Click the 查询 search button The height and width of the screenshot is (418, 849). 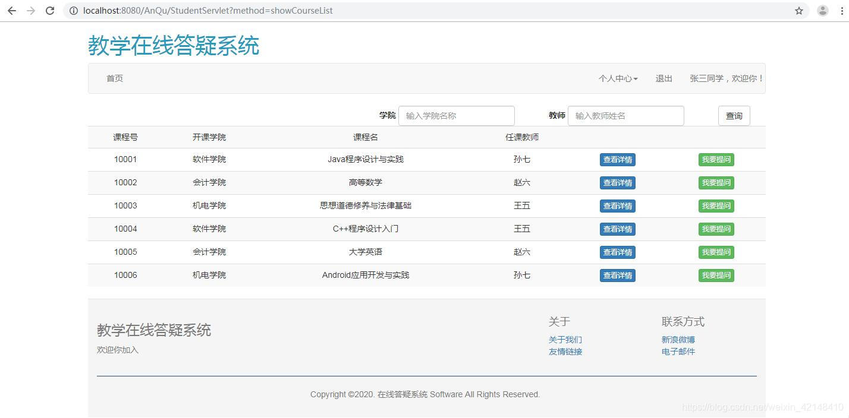click(734, 116)
